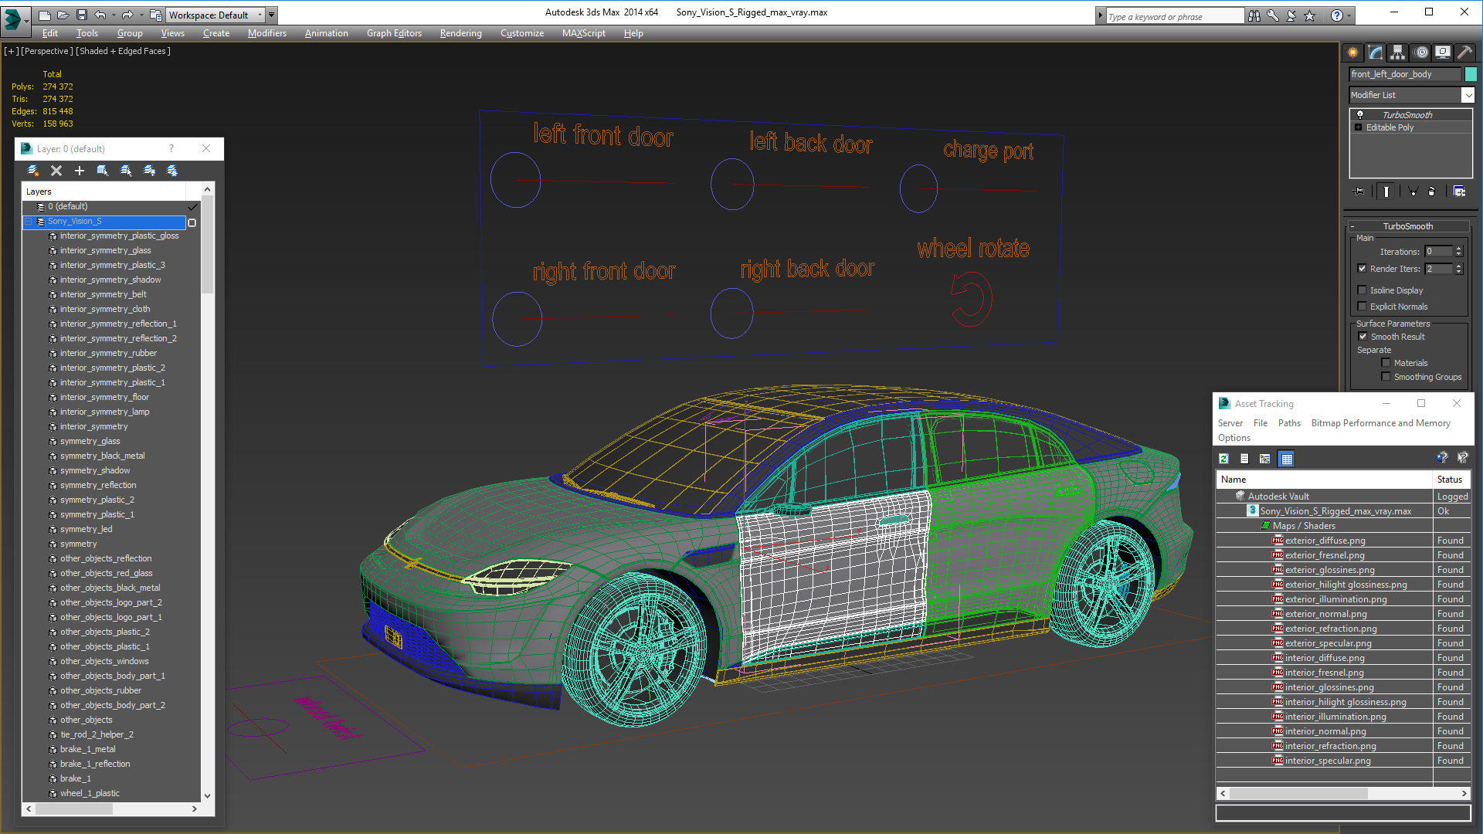Check the Smoothing Groups checkbox

[1386, 377]
